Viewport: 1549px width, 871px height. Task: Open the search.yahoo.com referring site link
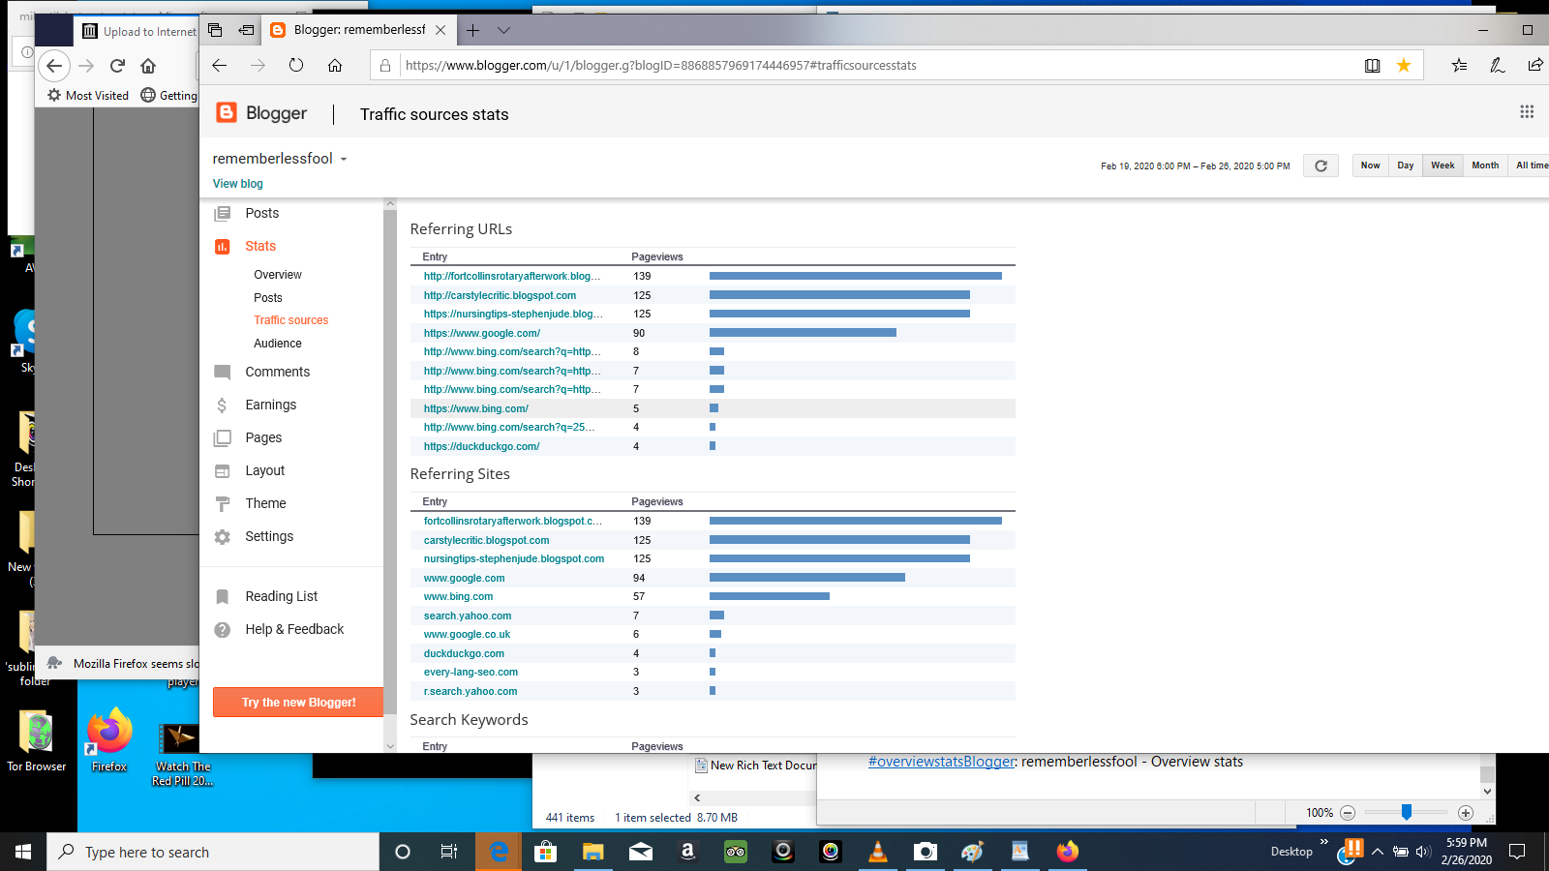click(468, 616)
